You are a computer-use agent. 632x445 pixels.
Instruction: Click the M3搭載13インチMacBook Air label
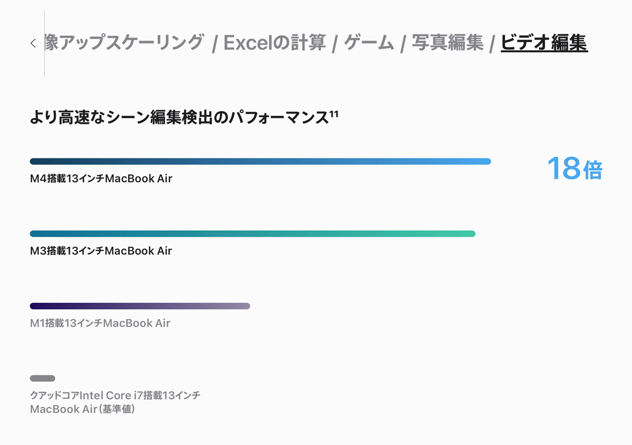click(x=101, y=251)
